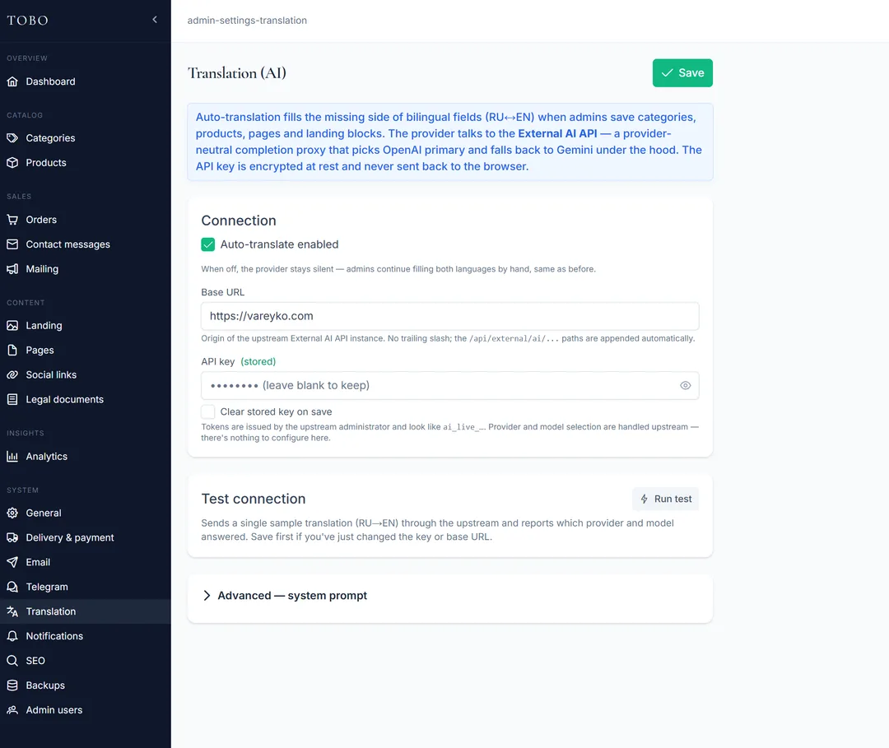Click the TOBO logo
The height and width of the screenshot is (748, 889).
(28, 21)
